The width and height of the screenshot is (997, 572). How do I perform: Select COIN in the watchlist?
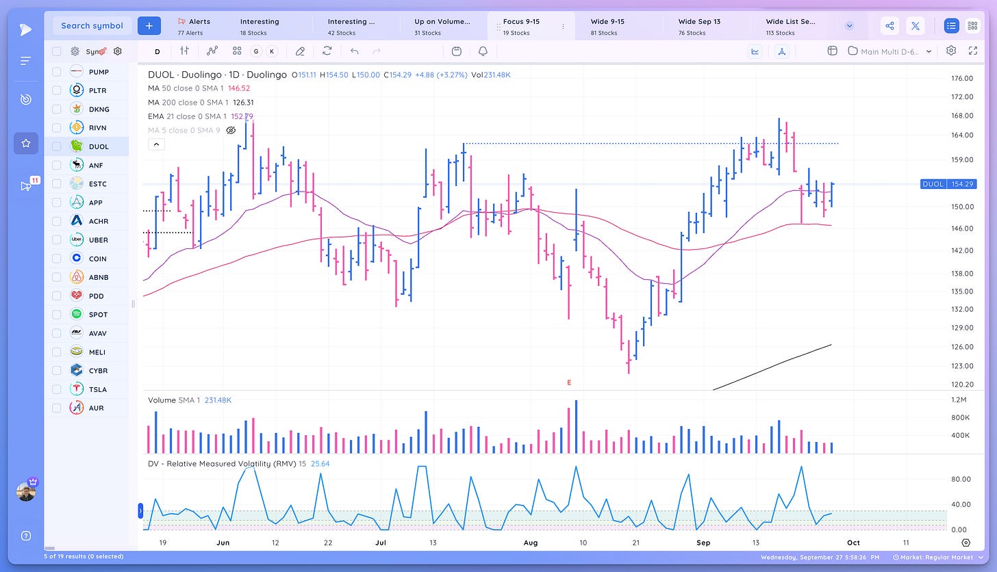tap(86, 259)
